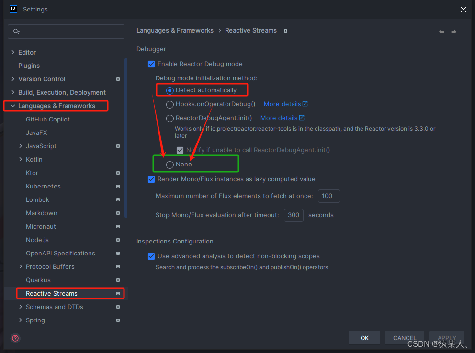Expand the Kotlin node
The height and width of the screenshot is (353, 475).
point(21,159)
